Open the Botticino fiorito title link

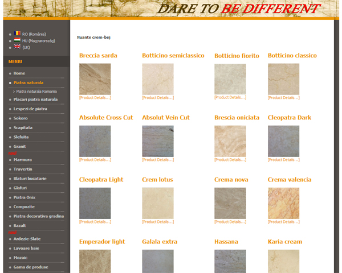[237, 56]
